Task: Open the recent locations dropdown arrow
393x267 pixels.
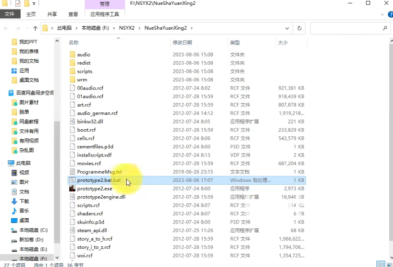Action: [x=27, y=28]
